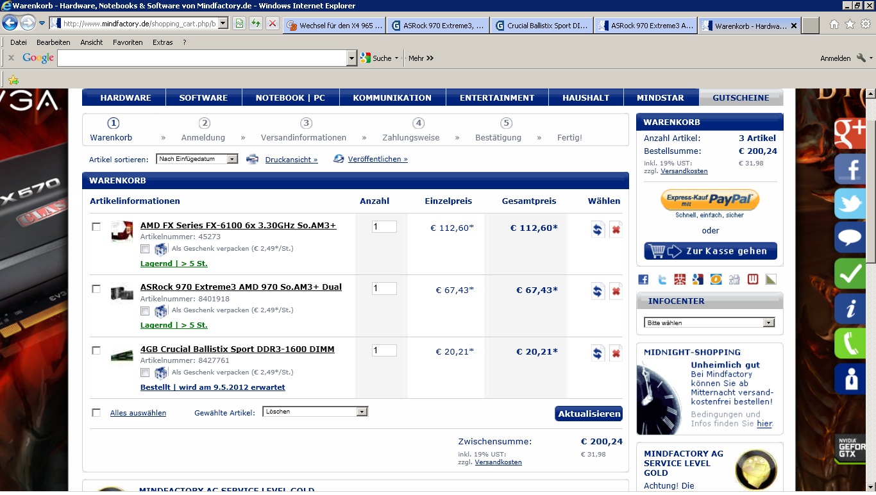Enable gift wrapping for AMD FX-6100

coord(145,249)
